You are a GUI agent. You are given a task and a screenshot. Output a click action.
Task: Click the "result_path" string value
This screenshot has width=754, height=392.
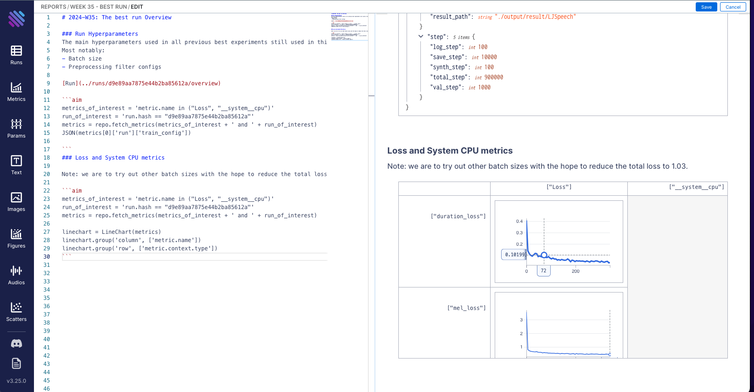click(x=535, y=17)
